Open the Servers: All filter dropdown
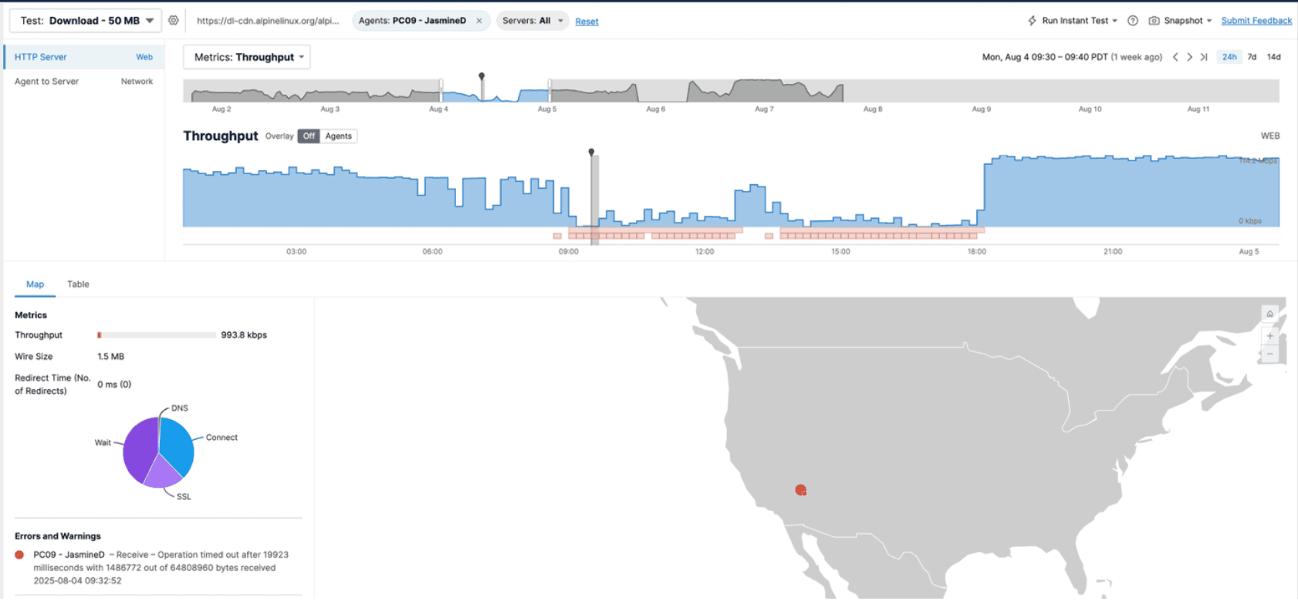Viewport: 1298px width, 601px height. pos(532,21)
